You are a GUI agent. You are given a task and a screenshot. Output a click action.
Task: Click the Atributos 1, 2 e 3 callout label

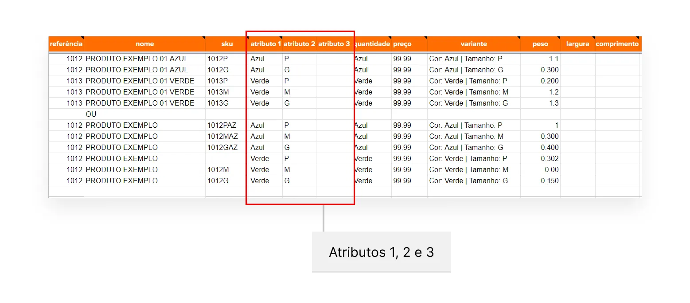coord(382,252)
